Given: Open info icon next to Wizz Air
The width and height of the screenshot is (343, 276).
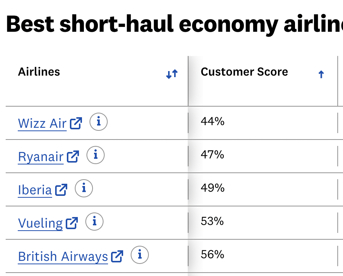Looking at the screenshot, I should (x=99, y=122).
